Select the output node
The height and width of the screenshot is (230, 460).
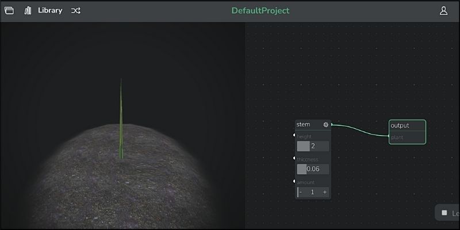tap(407, 132)
